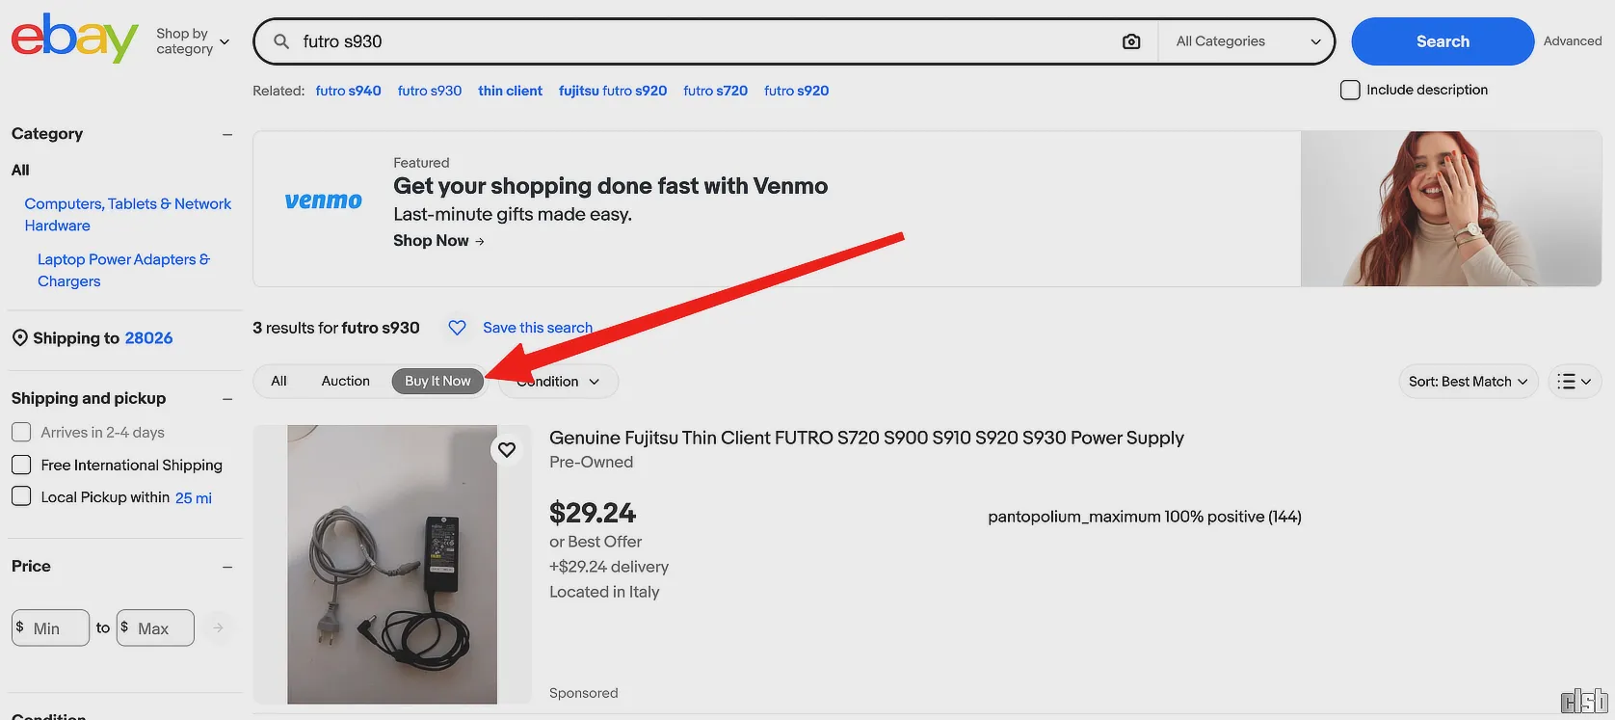The image size is (1615, 720).
Task: Expand the Sort: Best Match dropdown
Action: coord(1468,382)
